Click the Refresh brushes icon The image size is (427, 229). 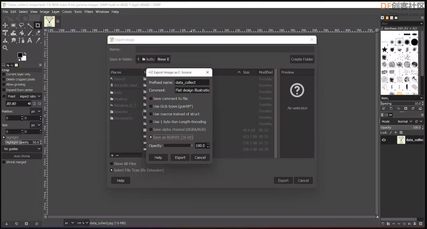pos(413,108)
